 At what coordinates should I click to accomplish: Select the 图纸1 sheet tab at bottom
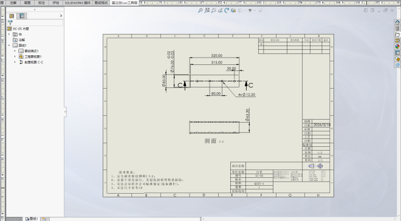(32, 219)
